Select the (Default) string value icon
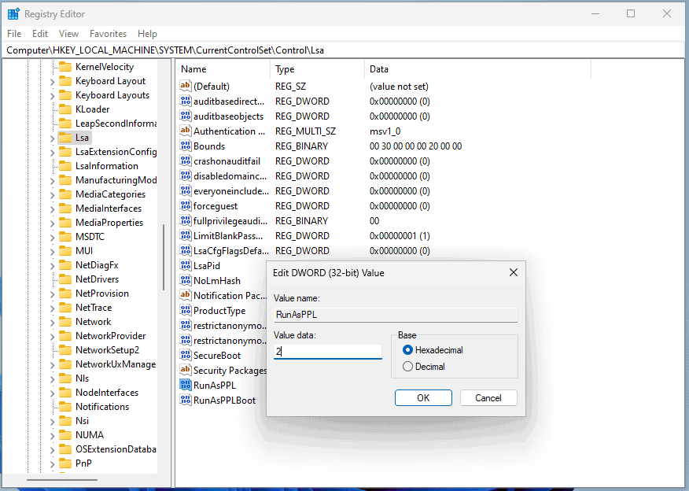This screenshot has width=689, height=491. [186, 86]
